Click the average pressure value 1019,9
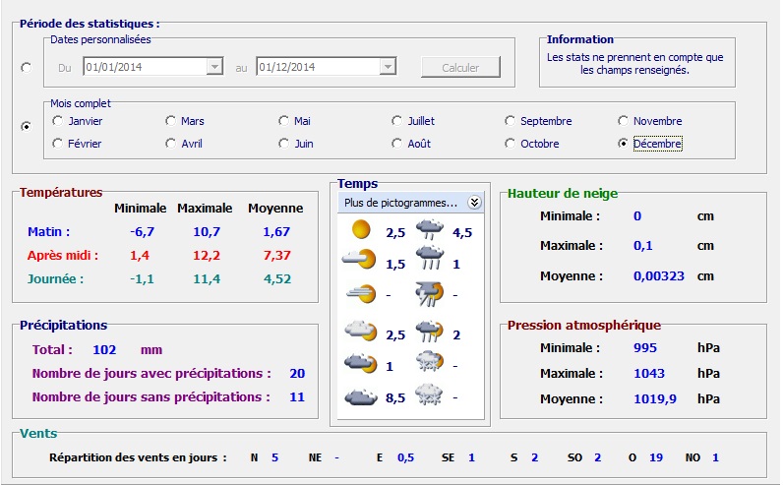 click(x=655, y=398)
